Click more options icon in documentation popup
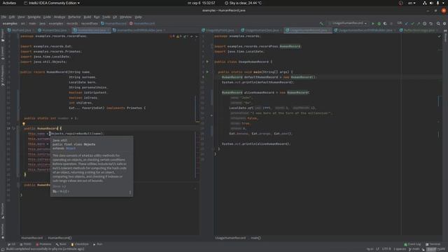The height and width of the screenshot is (252, 448). coord(130,192)
